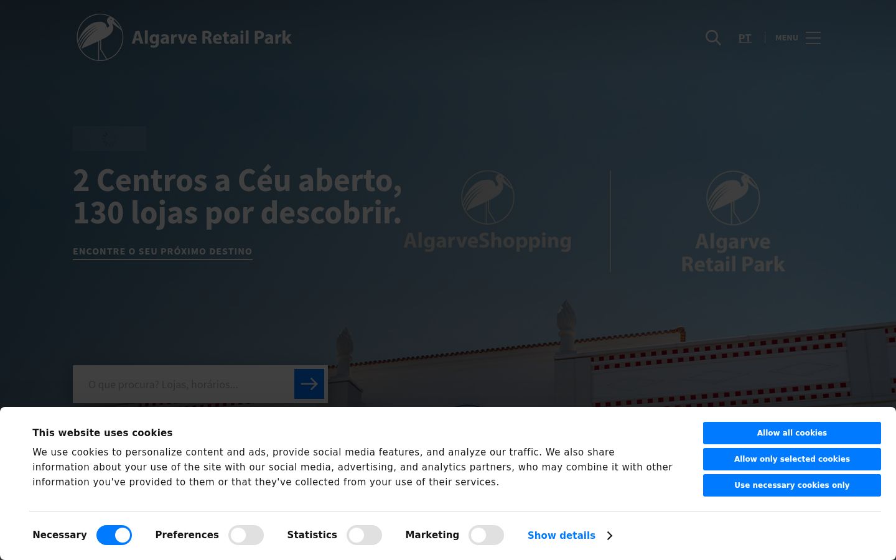The width and height of the screenshot is (896, 560).
Task: Click Allow all cookies
Action: pyautogui.click(x=792, y=433)
